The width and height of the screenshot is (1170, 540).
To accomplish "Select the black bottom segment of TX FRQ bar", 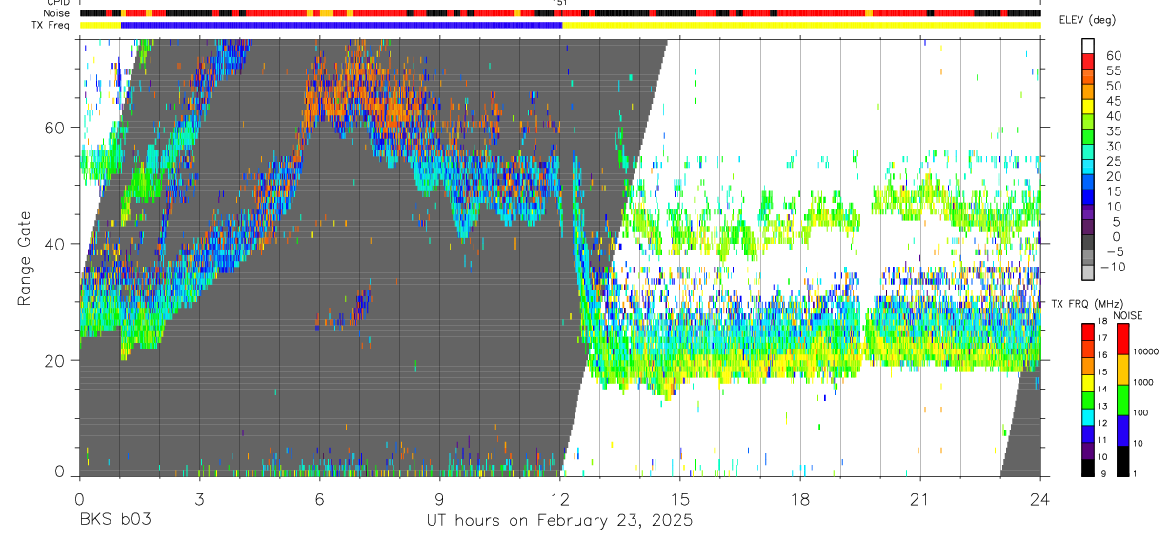I will [x=1088, y=468].
